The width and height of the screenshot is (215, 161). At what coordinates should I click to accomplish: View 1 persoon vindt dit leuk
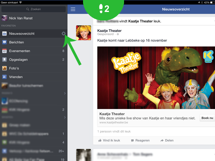(x=114, y=131)
